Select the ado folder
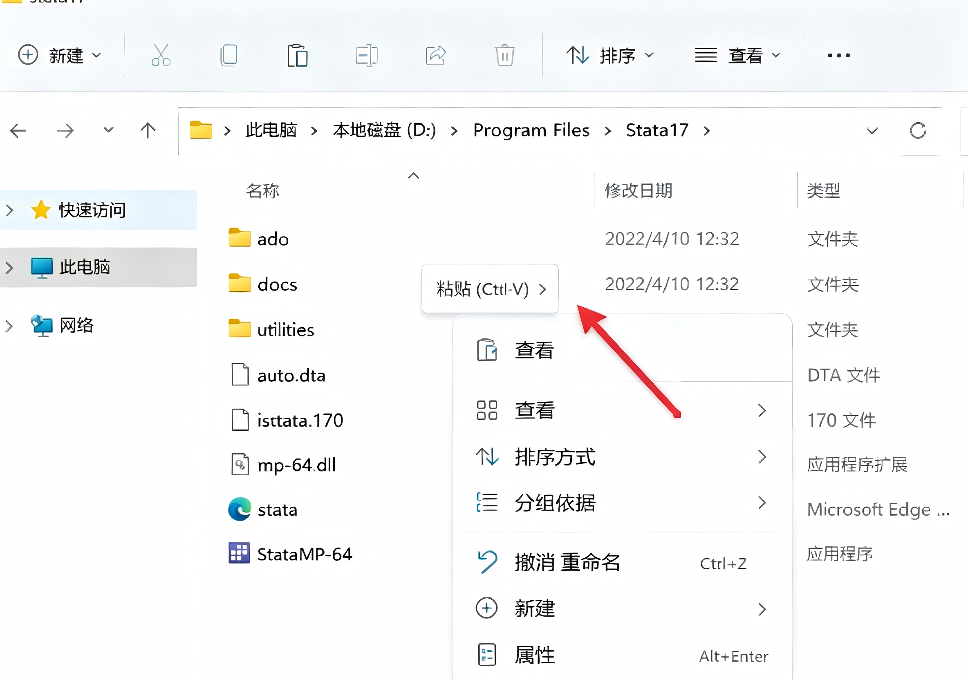Viewport: 968px width, 680px height. (x=258, y=239)
